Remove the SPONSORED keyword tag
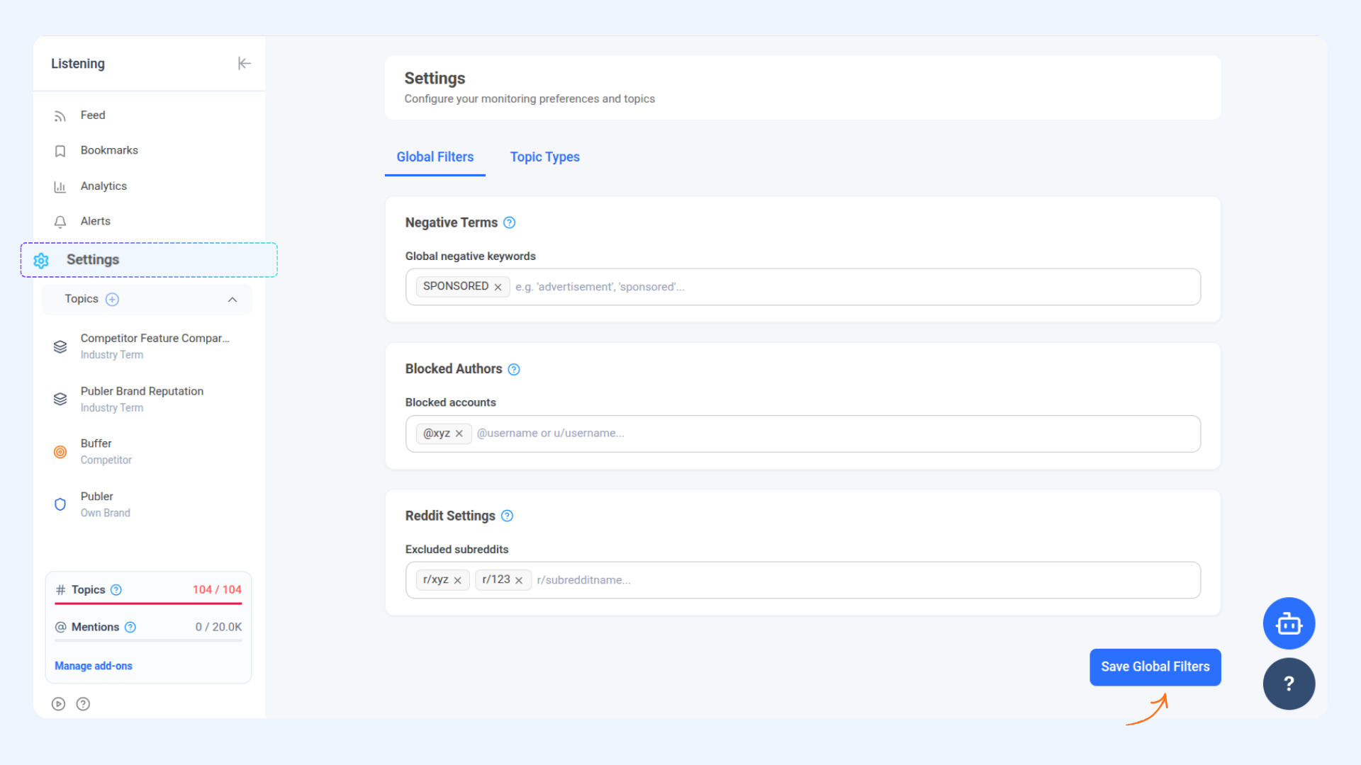 point(498,287)
